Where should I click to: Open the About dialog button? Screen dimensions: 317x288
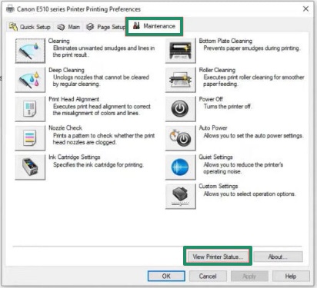click(x=278, y=257)
